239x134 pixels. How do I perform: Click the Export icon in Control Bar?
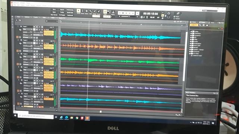[x=178, y=14]
